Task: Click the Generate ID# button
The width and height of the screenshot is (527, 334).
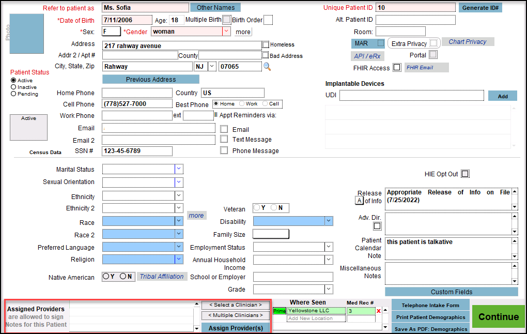Action: (x=480, y=8)
